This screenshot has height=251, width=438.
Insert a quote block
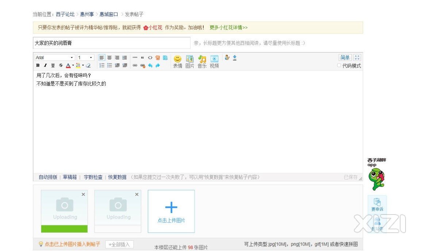tap(142, 58)
